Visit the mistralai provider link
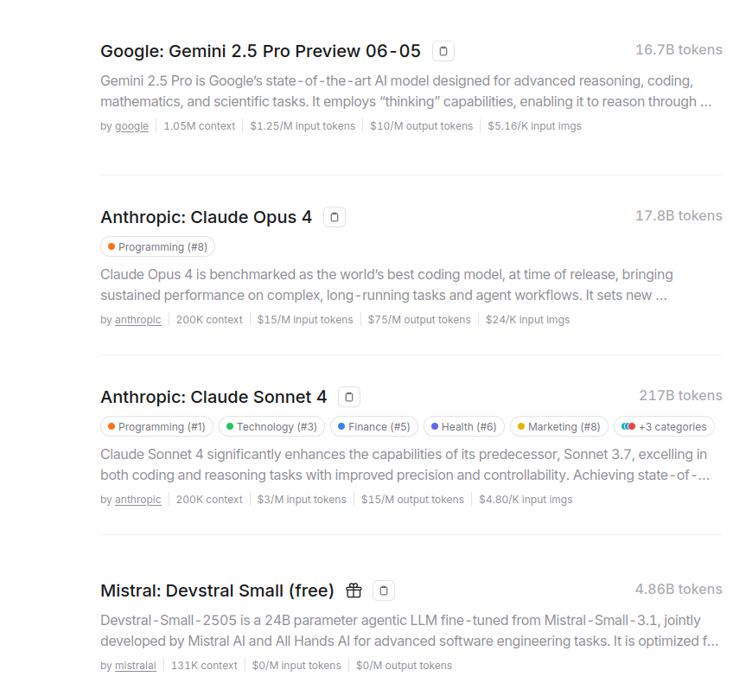752x683 pixels. tap(136, 666)
